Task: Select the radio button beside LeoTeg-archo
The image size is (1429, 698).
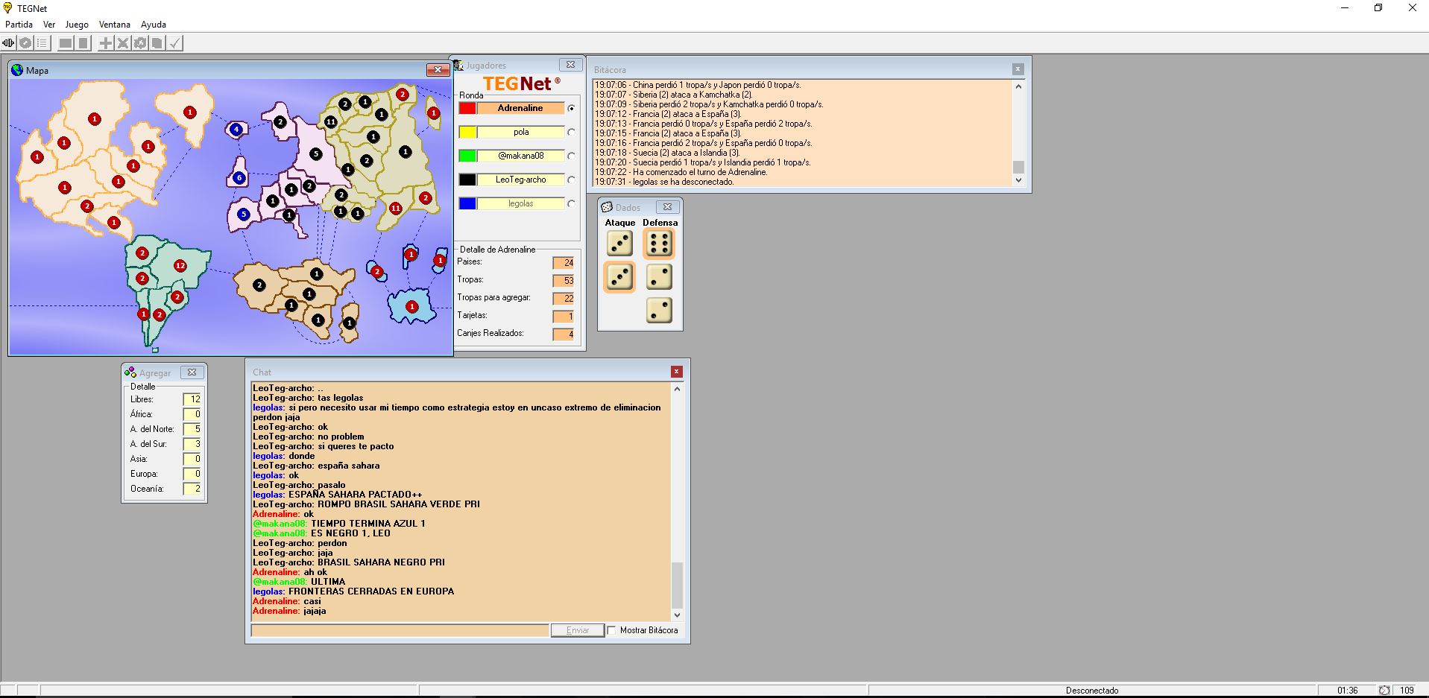Action: click(571, 180)
